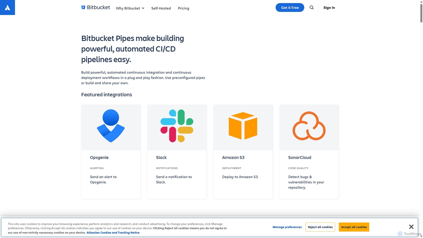
Task: Open the search magnifier icon
Action: [312, 8]
